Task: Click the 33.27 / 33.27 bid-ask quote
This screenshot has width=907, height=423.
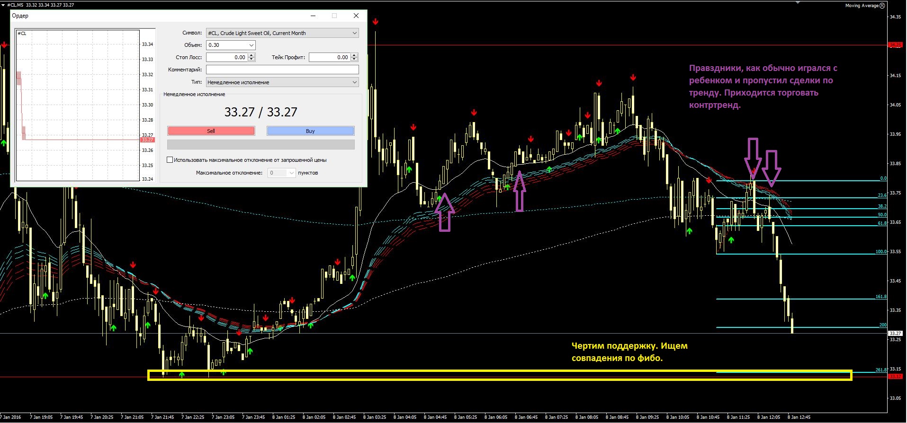Action: [x=260, y=112]
